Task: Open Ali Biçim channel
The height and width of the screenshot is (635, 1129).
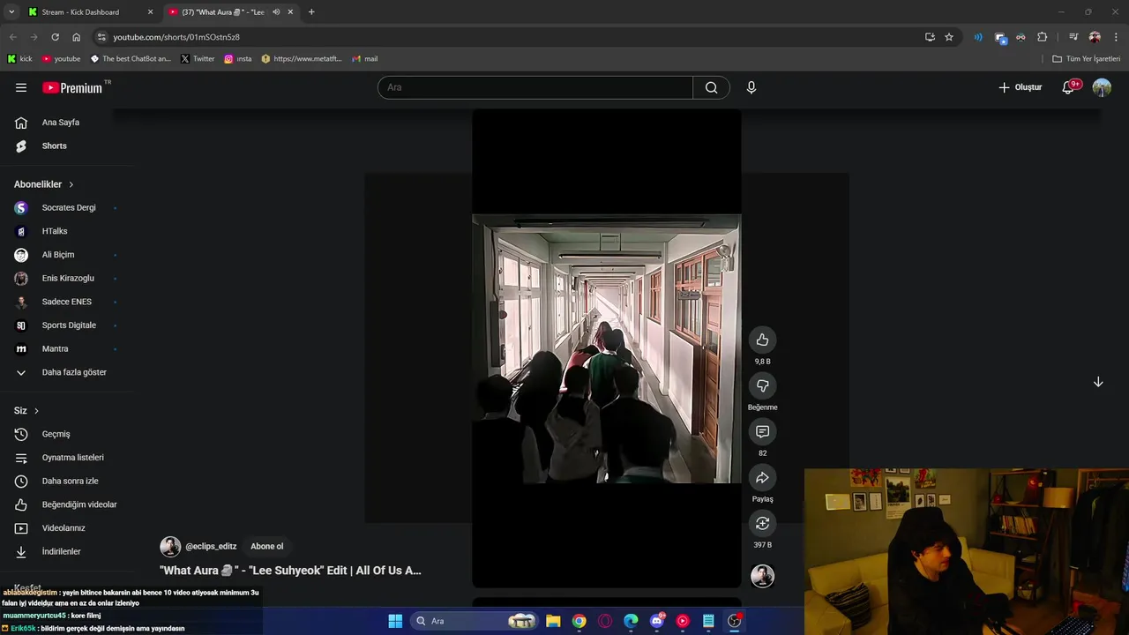Action: point(60,255)
